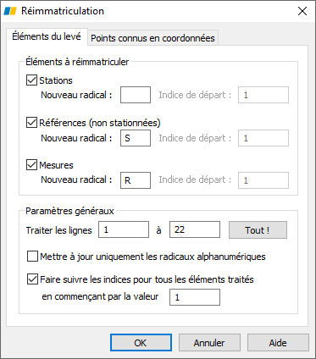Screen dimensions: 316x359
Task: Confirm with the OK button
Action: (141, 343)
